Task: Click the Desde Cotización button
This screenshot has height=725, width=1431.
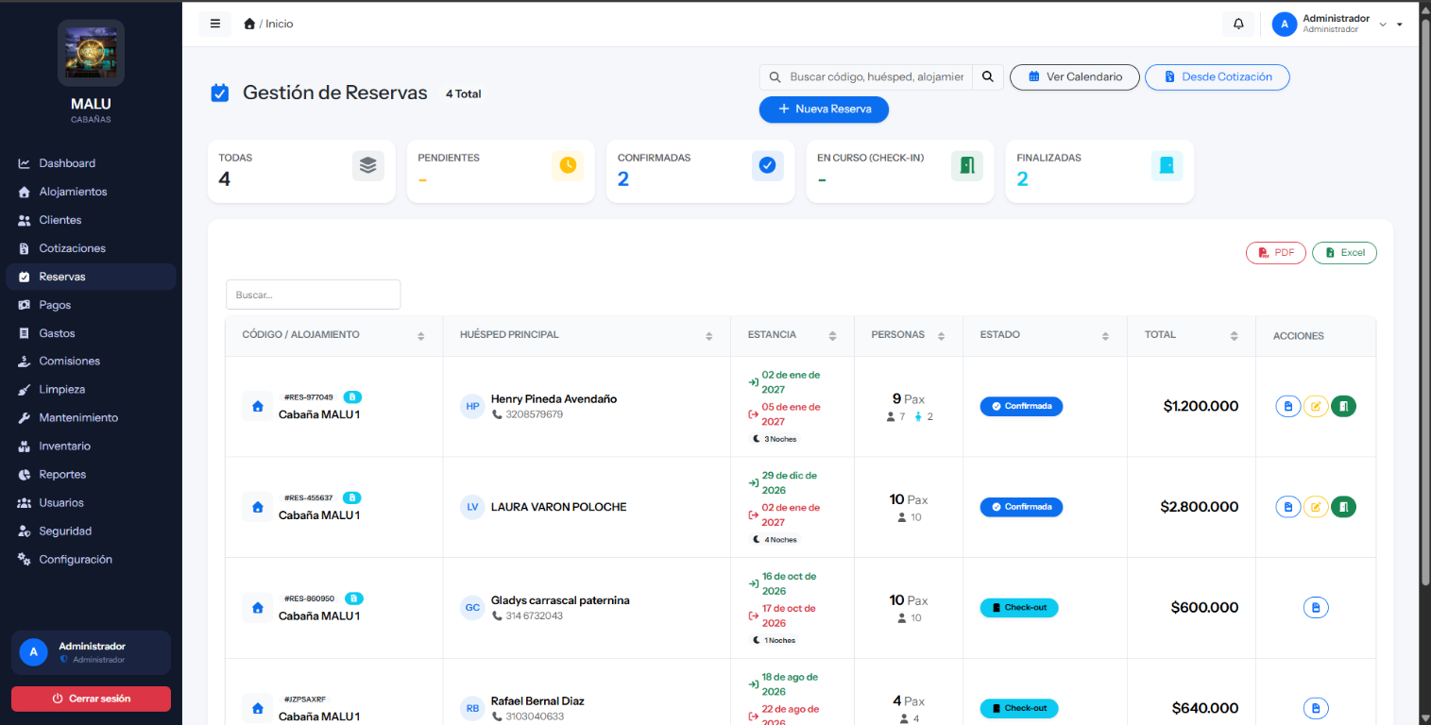Action: [x=1217, y=76]
